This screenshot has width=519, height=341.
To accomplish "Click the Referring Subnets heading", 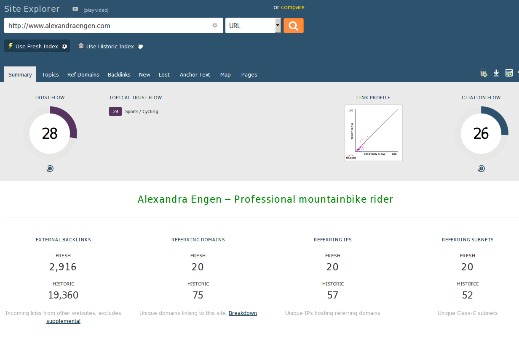I will pos(468,240).
